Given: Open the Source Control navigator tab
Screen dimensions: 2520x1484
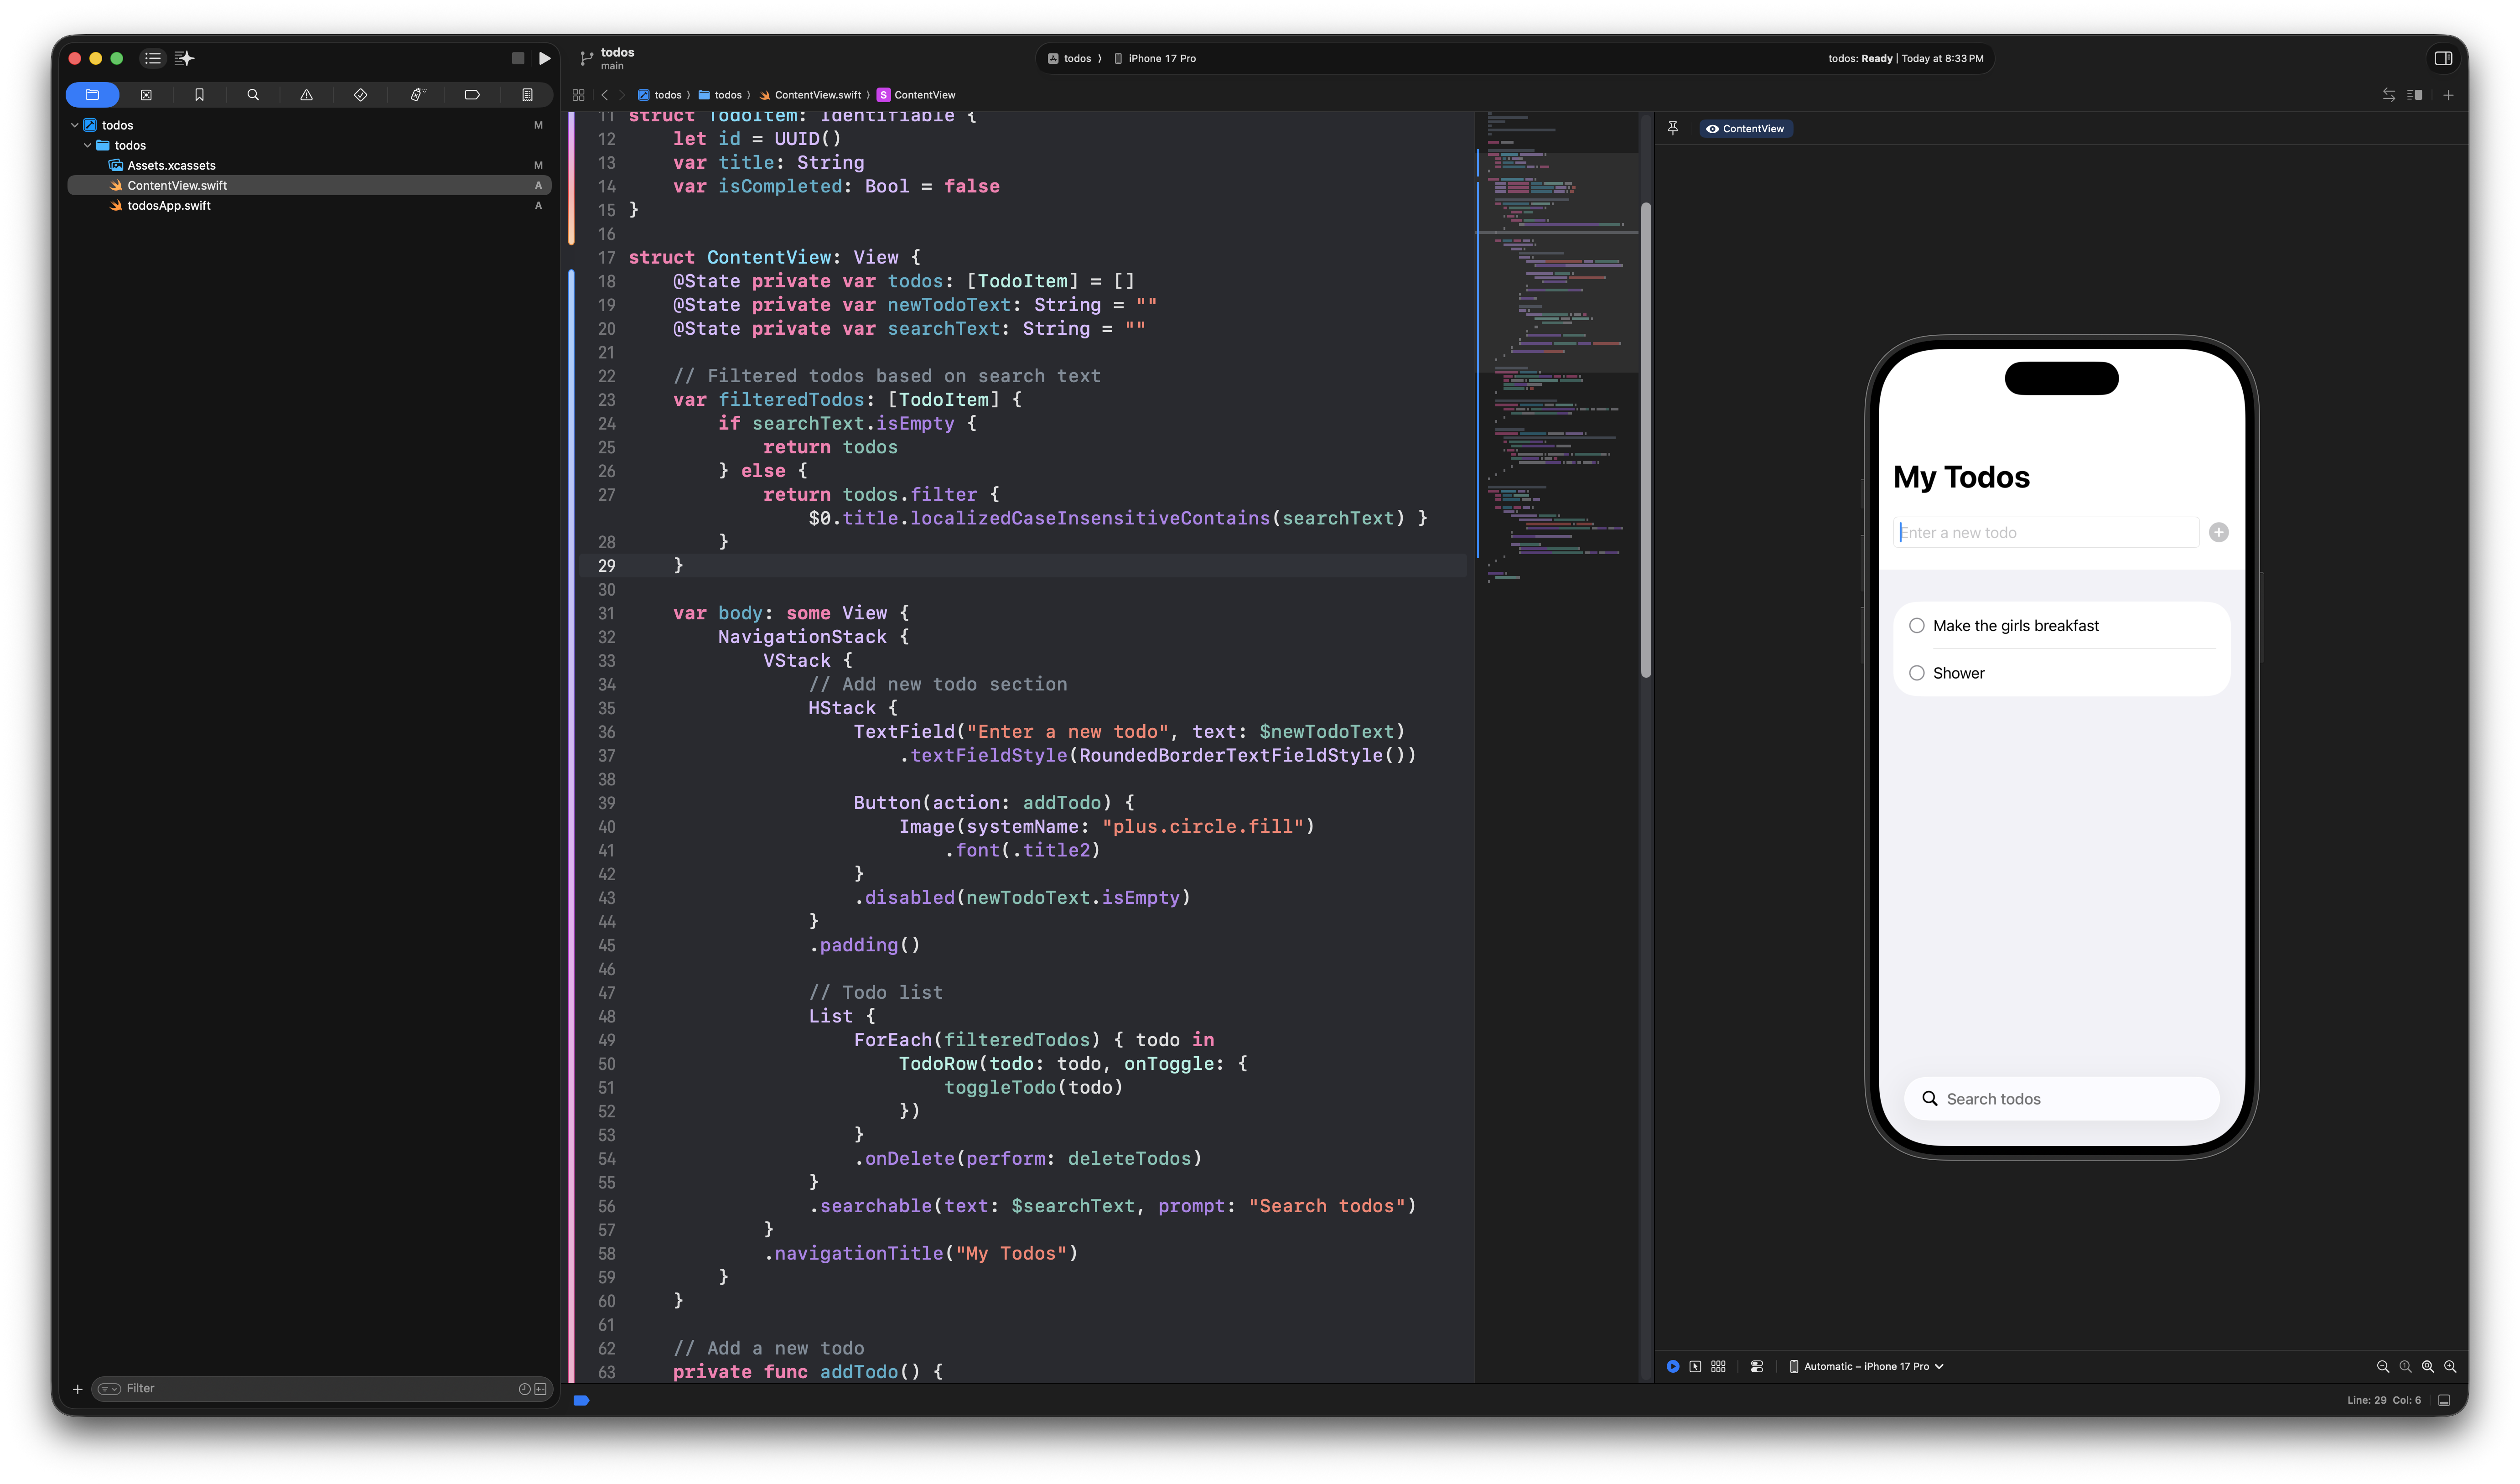Looking at the screenshot, I should pyautogui.click(x=146, y=95).
